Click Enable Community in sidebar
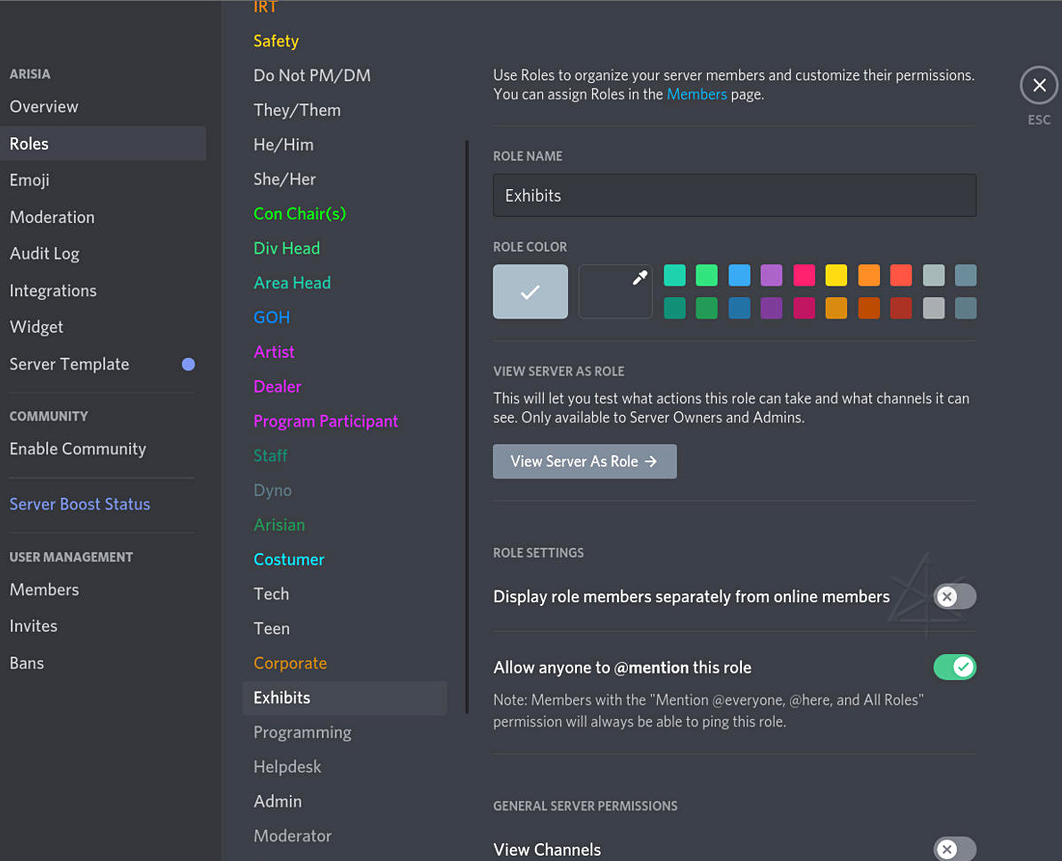Image resolution: width=1062 pixels, height=861 pixels. point(78,449)
